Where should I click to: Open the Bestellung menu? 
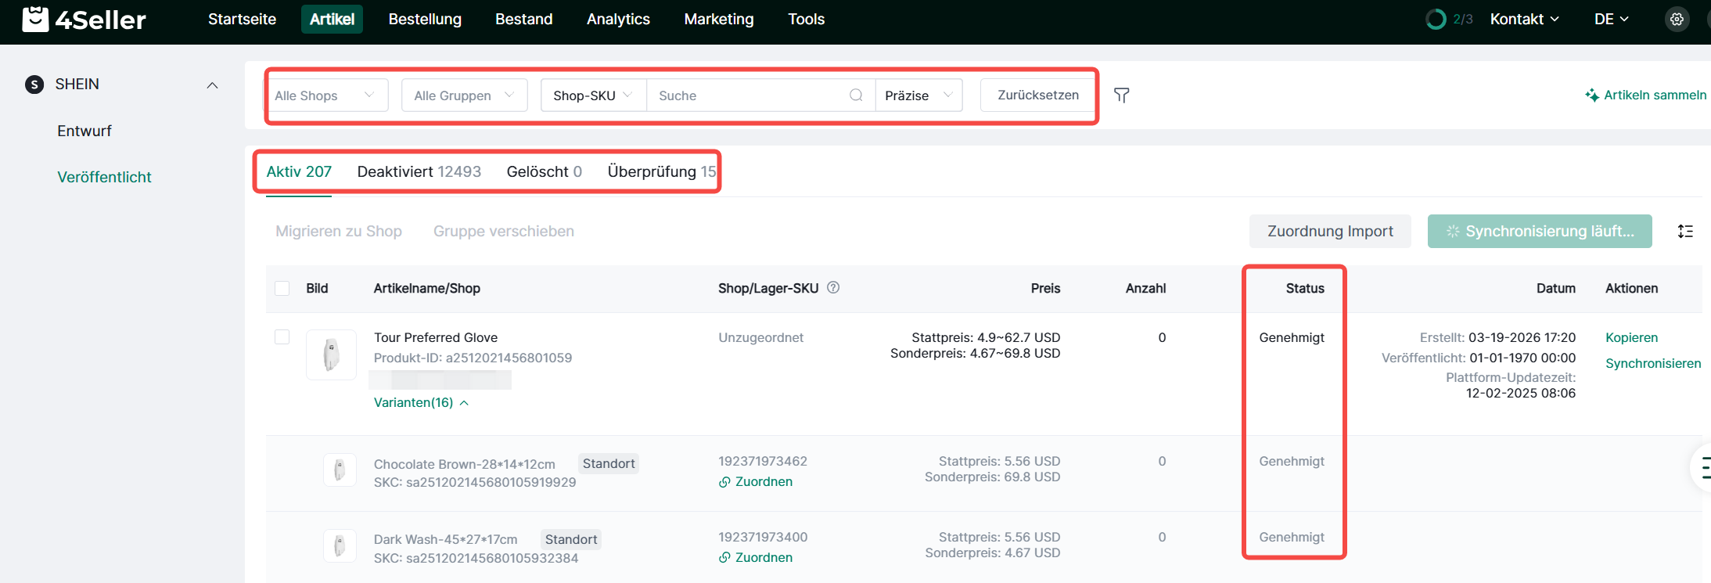(425, 20)
